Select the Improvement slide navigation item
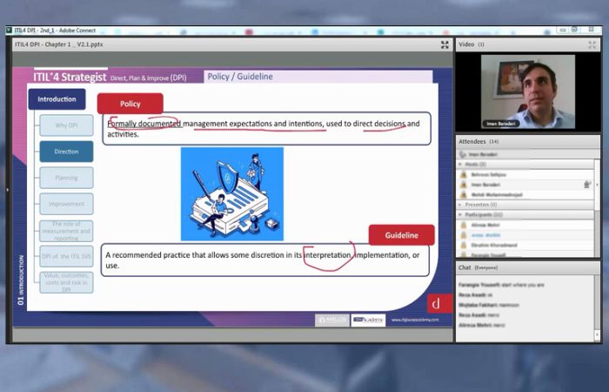Viewport: 609px width, 392px height. click(66, 204)
